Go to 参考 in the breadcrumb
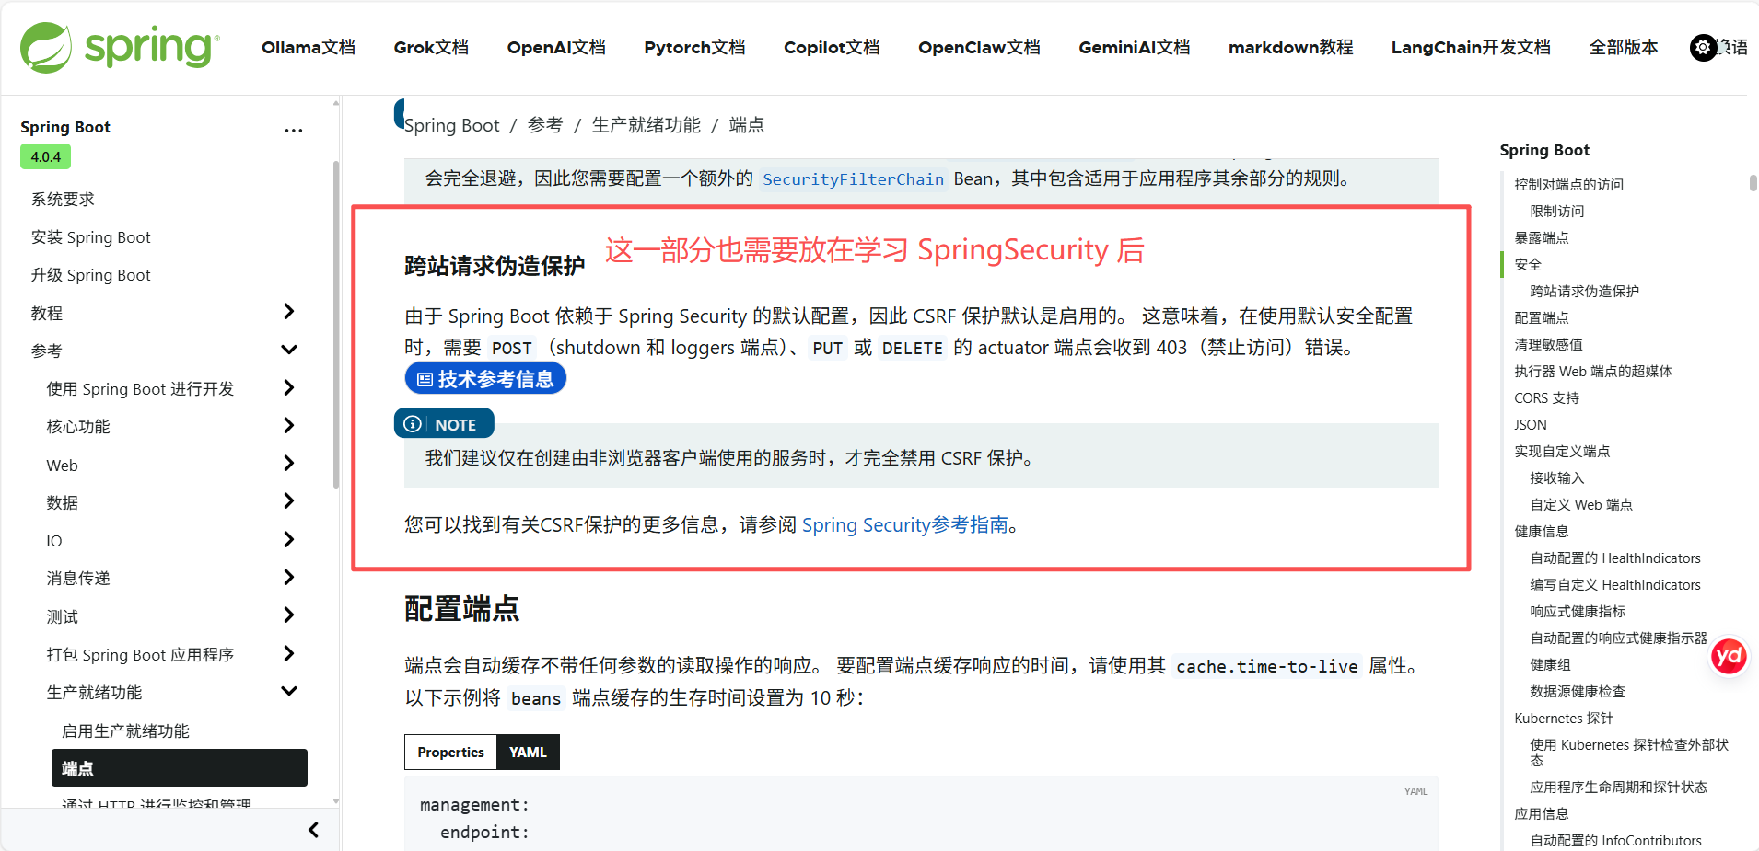Image resolution: width=1759 pixels, height=851 pixels. click(545, 125)
